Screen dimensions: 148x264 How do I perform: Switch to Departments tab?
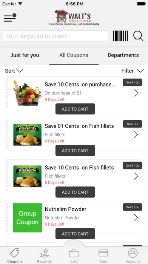[123, 55]
